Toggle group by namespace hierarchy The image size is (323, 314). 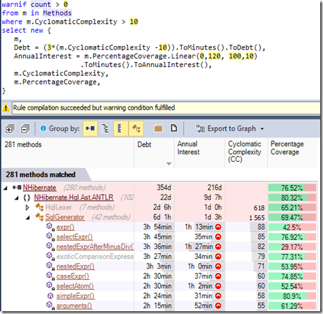coord(105,128)
